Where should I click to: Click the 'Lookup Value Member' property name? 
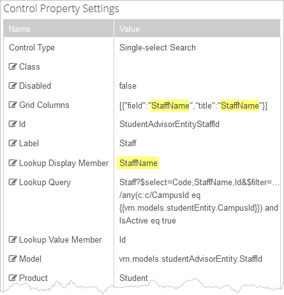click(60, 240)
